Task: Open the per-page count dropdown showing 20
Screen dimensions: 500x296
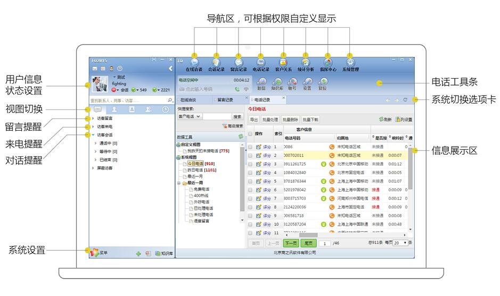Action: coord(400,243)
